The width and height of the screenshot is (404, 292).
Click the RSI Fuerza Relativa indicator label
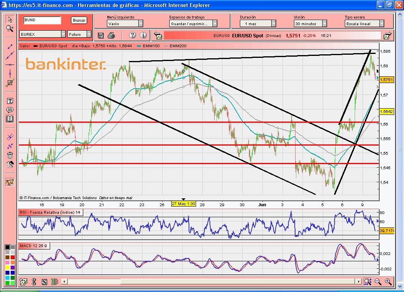[50, 213]
